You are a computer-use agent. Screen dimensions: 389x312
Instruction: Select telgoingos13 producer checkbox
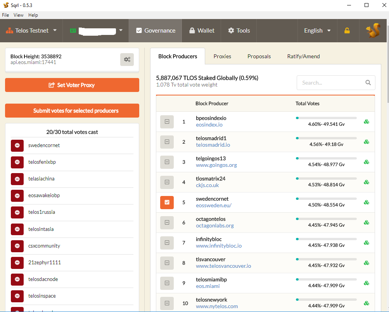(x=167, y=162)
